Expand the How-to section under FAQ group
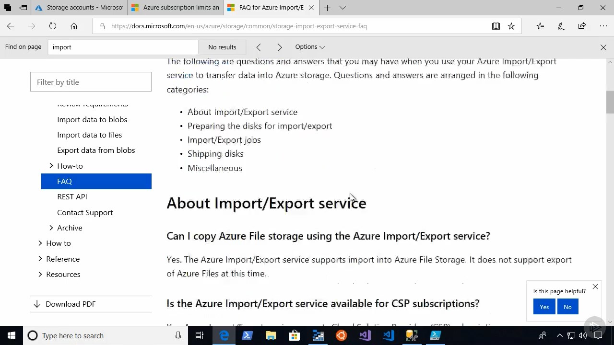614x345 pixels. [x=51, y=166]
